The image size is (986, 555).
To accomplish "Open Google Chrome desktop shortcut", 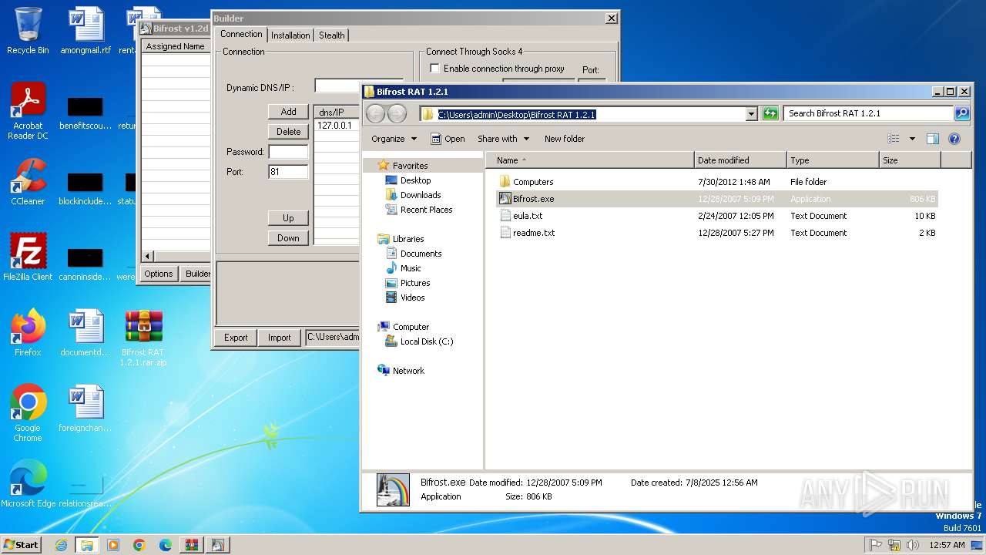I will (x=28, y=412).
